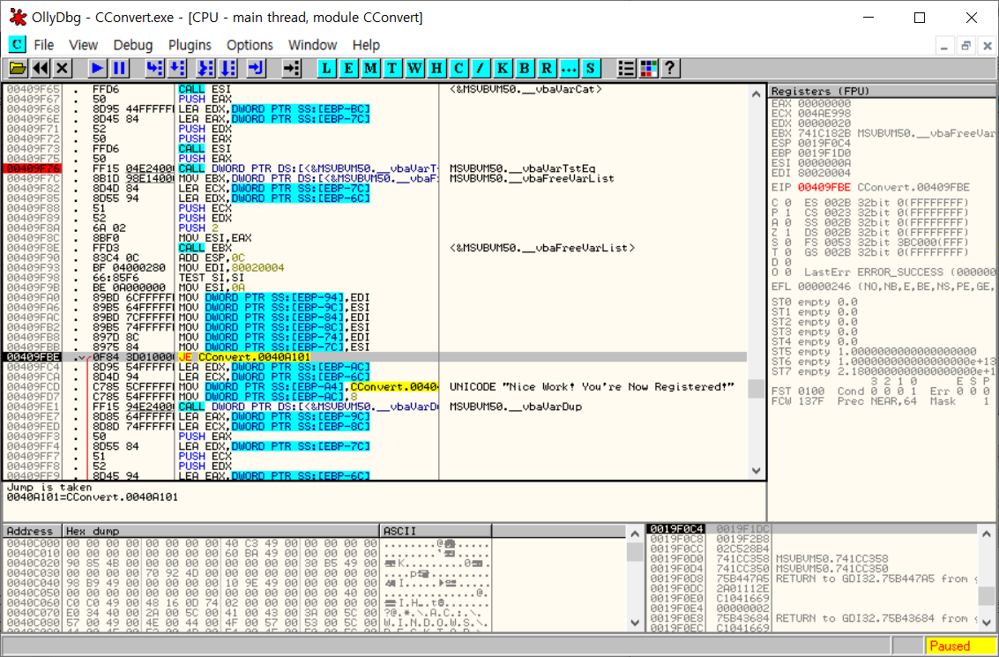Click the Step over toolbar icon
Screen dimensions: 999x657
pyautogui.click(x=176, y=68)
